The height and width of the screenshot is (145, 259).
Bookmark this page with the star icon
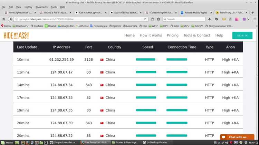tap(152, 19)
